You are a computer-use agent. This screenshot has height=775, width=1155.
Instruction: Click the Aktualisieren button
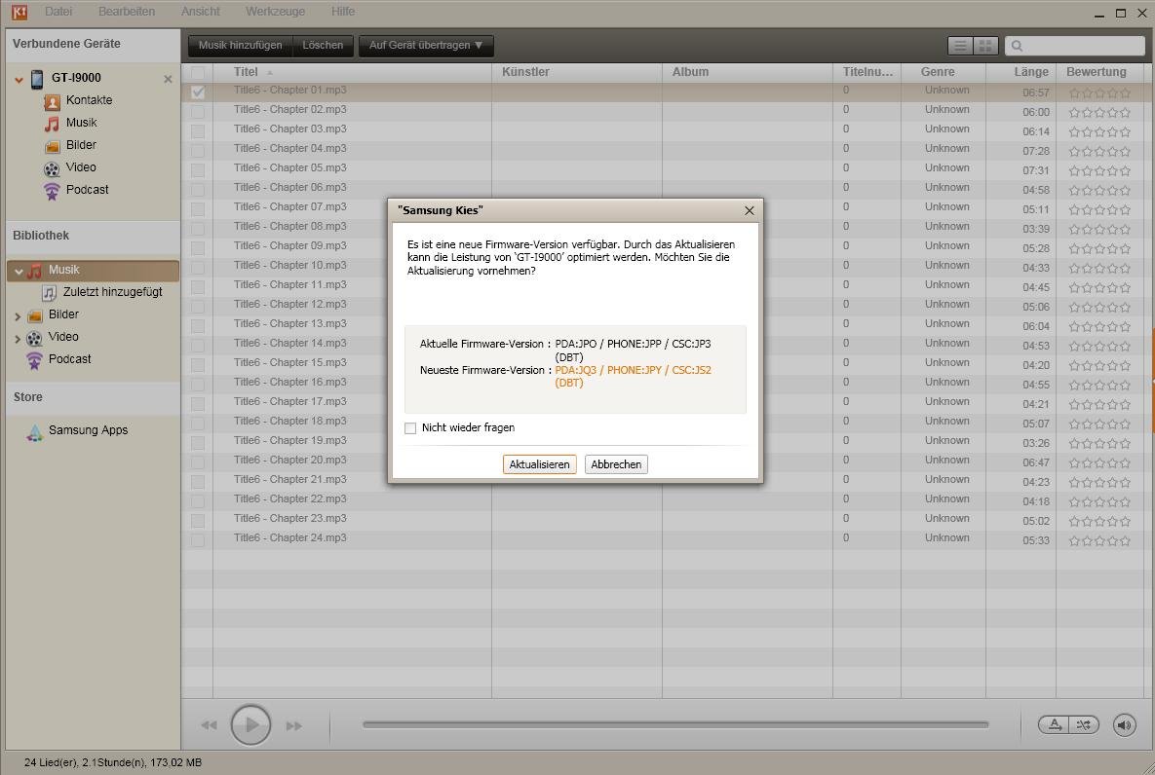[539, 464]
